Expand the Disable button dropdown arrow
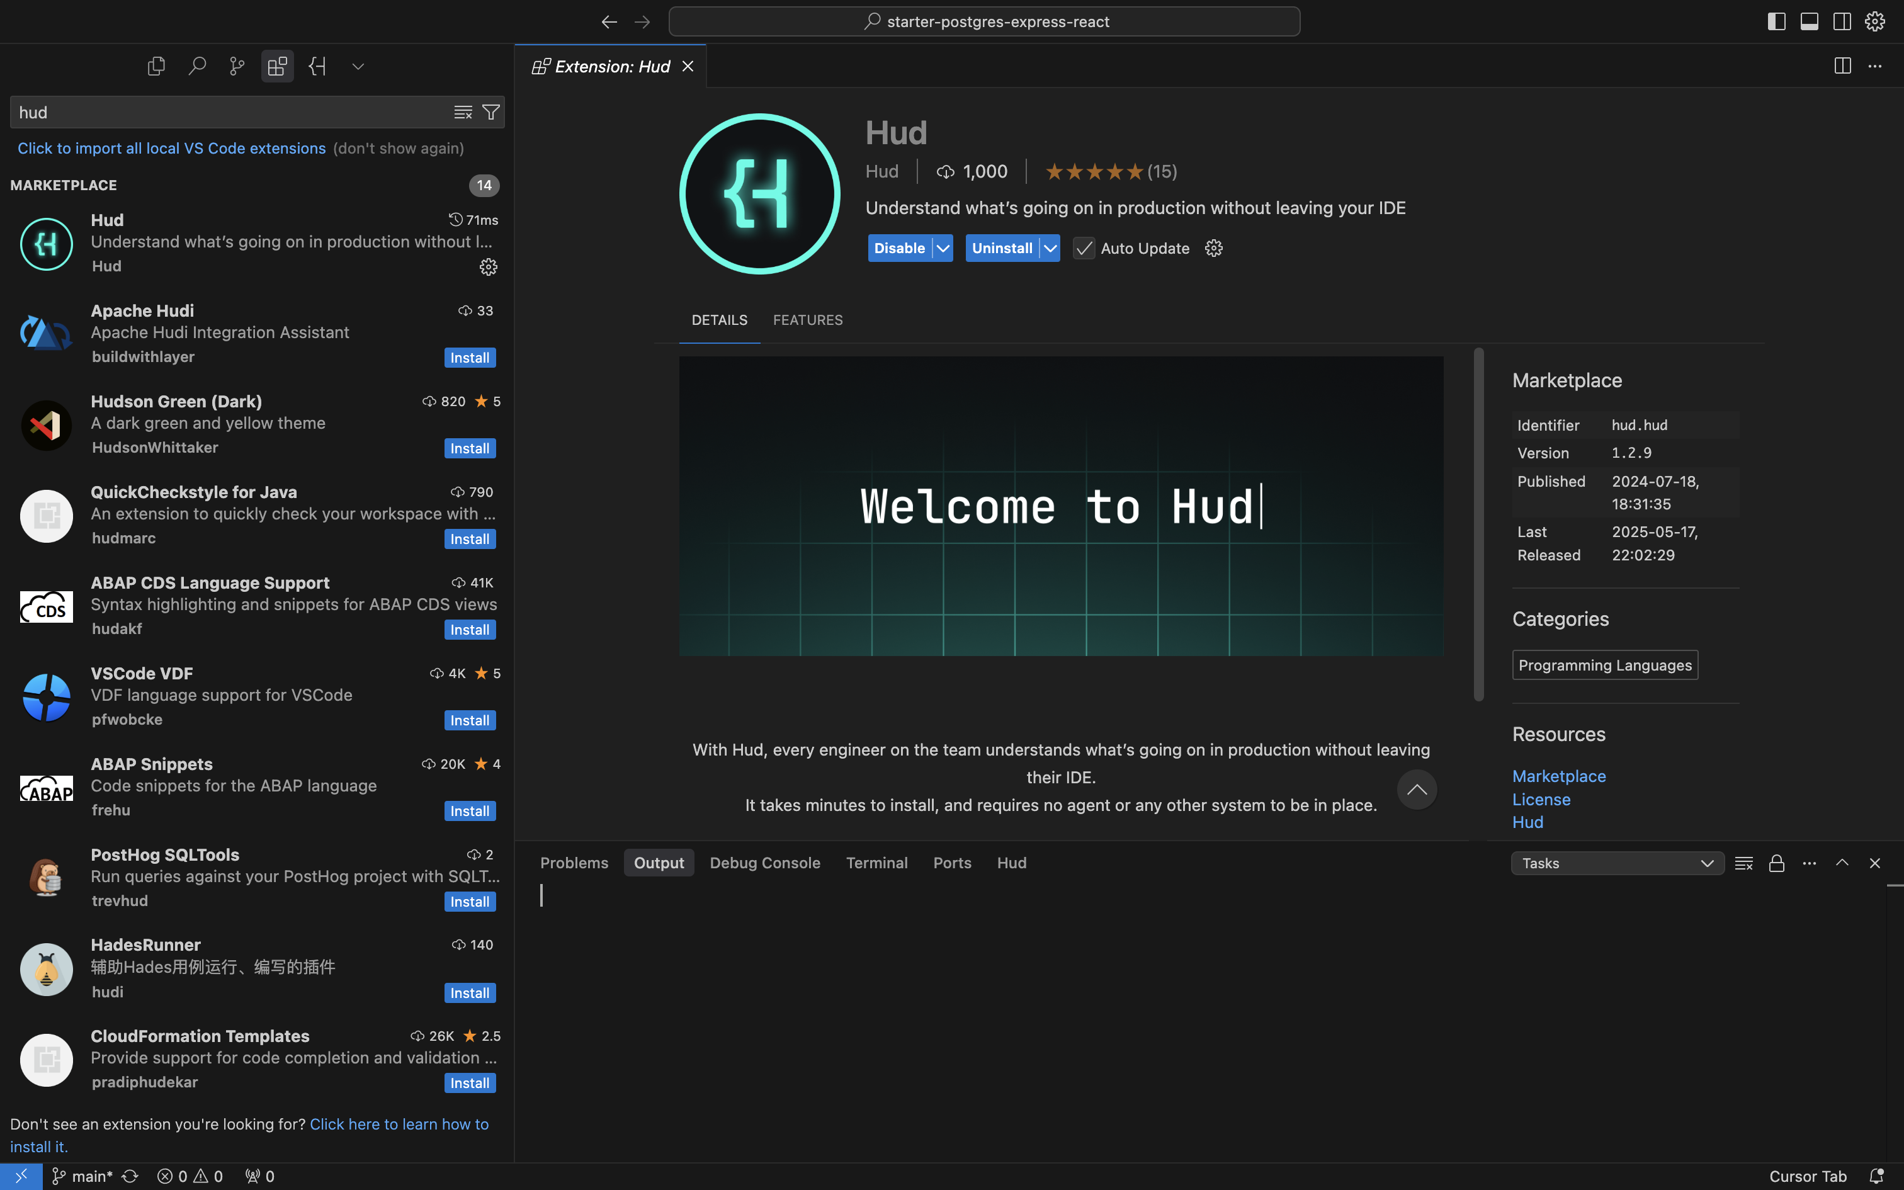The width and height of the screenshot is (1904, 1190). 943,249
